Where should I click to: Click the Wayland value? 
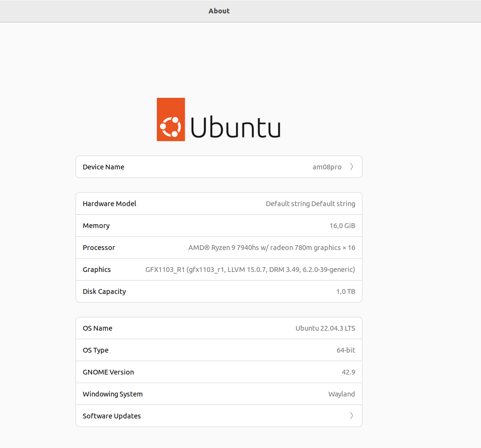(342, 394)
